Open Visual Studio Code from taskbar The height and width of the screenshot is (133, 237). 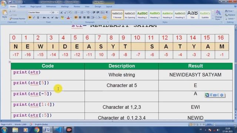click(x=58, y=130)
